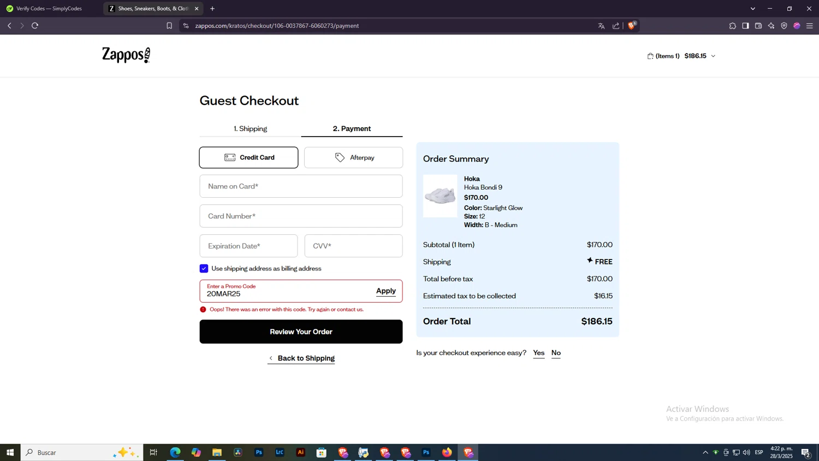Show hidden system tray icons

(705, 452)
